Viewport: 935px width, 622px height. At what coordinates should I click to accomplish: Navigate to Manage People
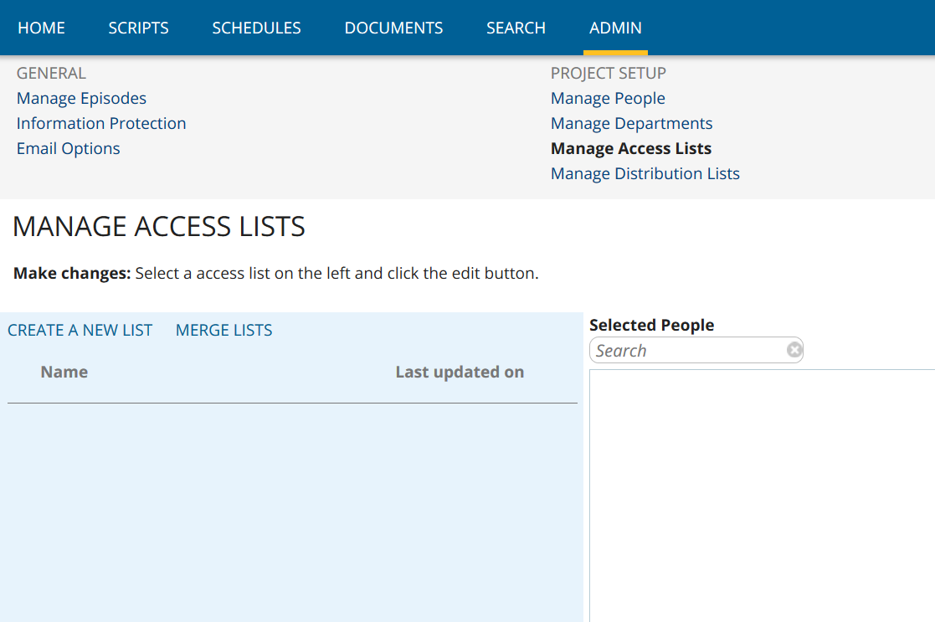pos(608,98)
